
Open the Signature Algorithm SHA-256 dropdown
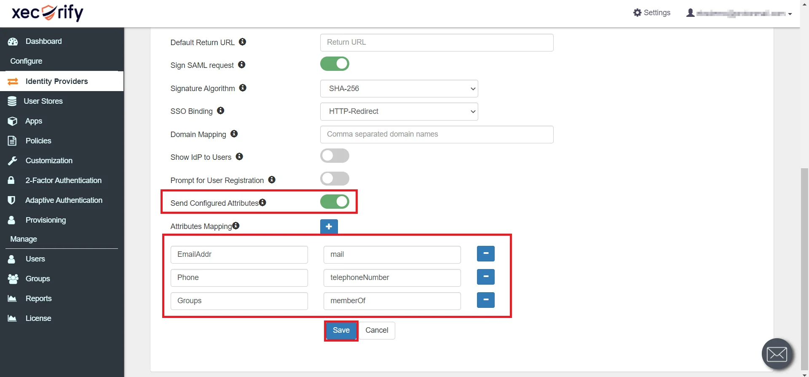coord(399,89)
